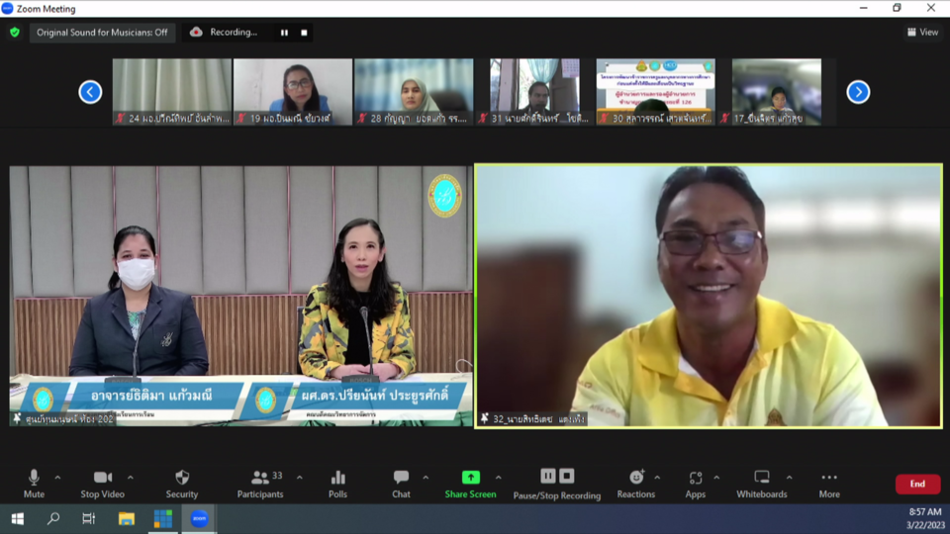
Task: Toggle Mute microphone
Action: pos(34,483)
